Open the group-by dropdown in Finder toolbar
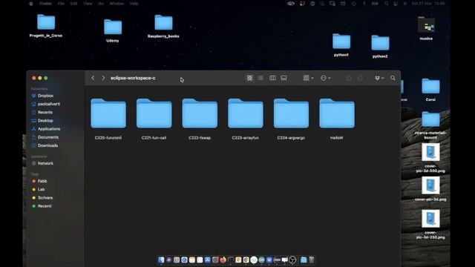This screenshot has height=267, width=475. coord(308,78)
